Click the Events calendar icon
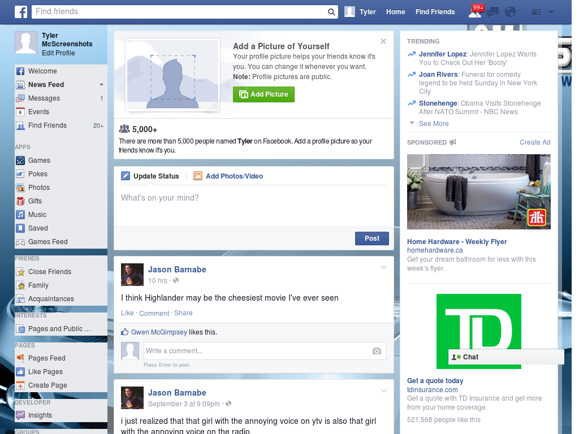The height and width of the screenshot is (434, 579). point(20,112)
